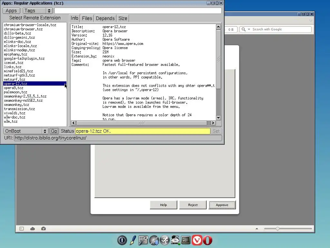This screenshot has height=248, width=330.
Task: Click the scroll left arrow in the Info pane
Action: [x=73, y=123]
